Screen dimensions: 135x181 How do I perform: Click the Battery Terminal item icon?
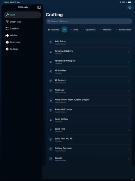coord(51,149)
